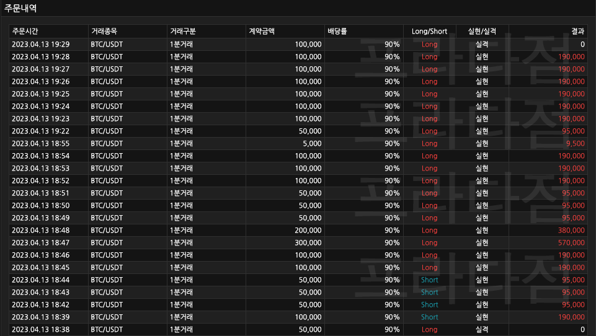596x336 pixels.
Task: Click 50,000 amount in the 18:51 row
Action: pyautogui.click(x=310, y=193)
